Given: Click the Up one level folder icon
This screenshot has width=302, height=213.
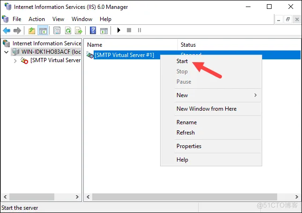Looking at the screenshot, I should point(32,30).
